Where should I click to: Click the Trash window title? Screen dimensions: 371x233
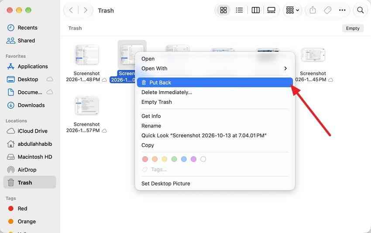coord(106,10)
